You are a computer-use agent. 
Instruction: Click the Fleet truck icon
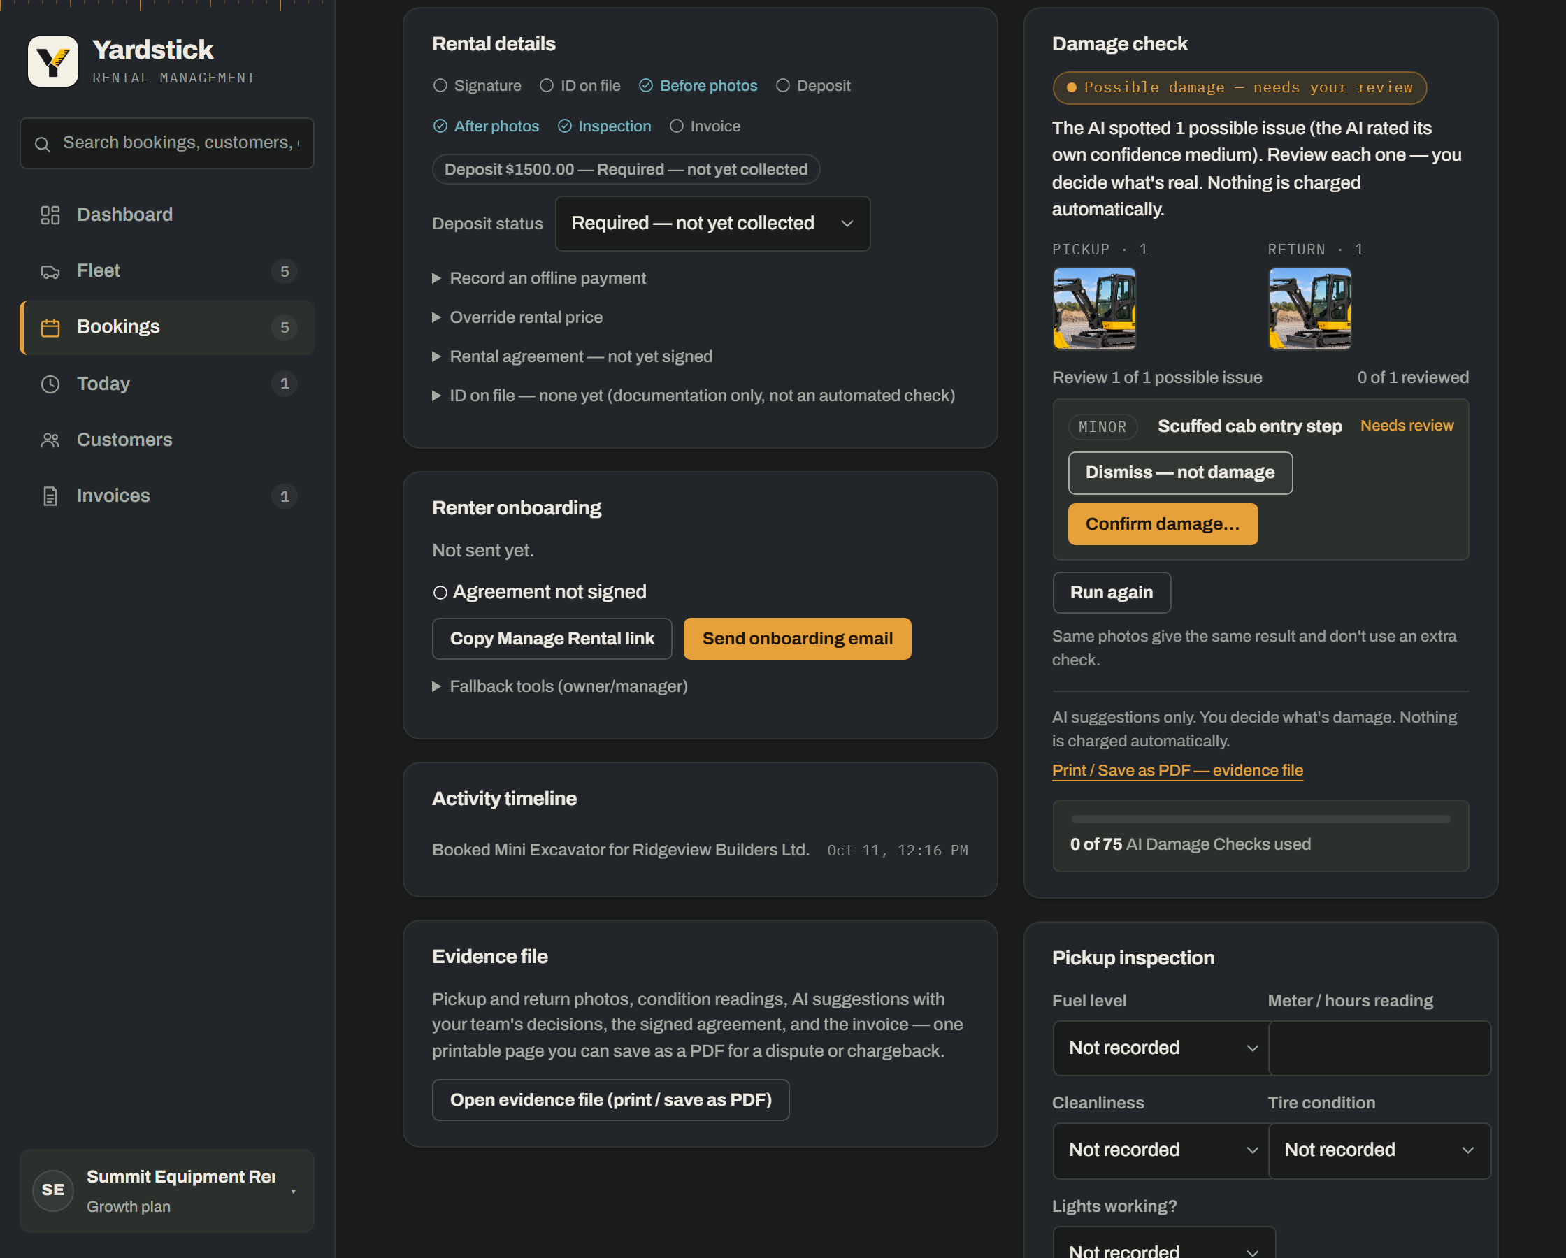[50, 272]
